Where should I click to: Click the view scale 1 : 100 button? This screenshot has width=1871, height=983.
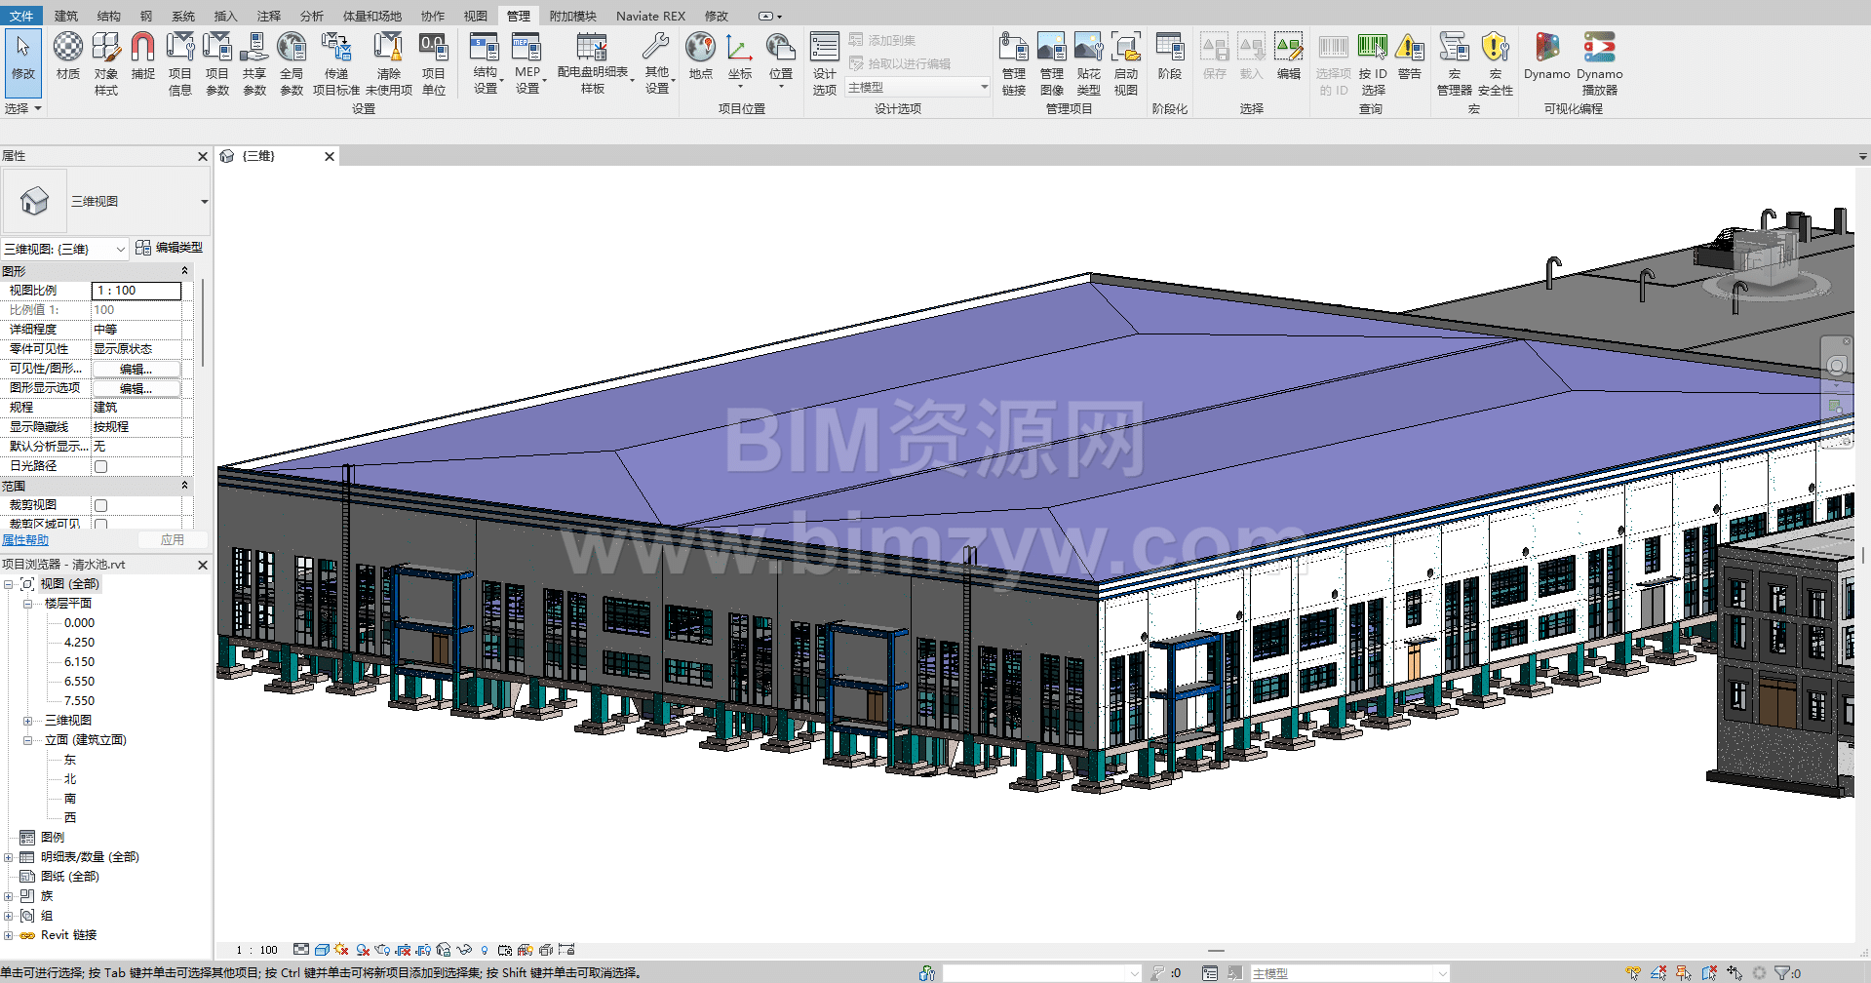click(257, 950)
